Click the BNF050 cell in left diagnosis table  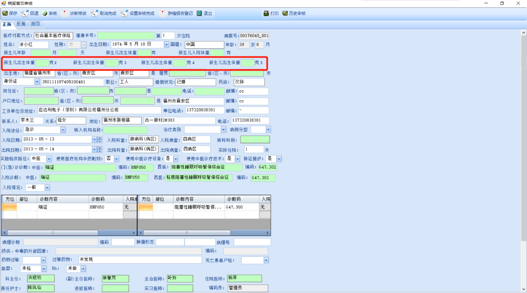coord(106,207)
